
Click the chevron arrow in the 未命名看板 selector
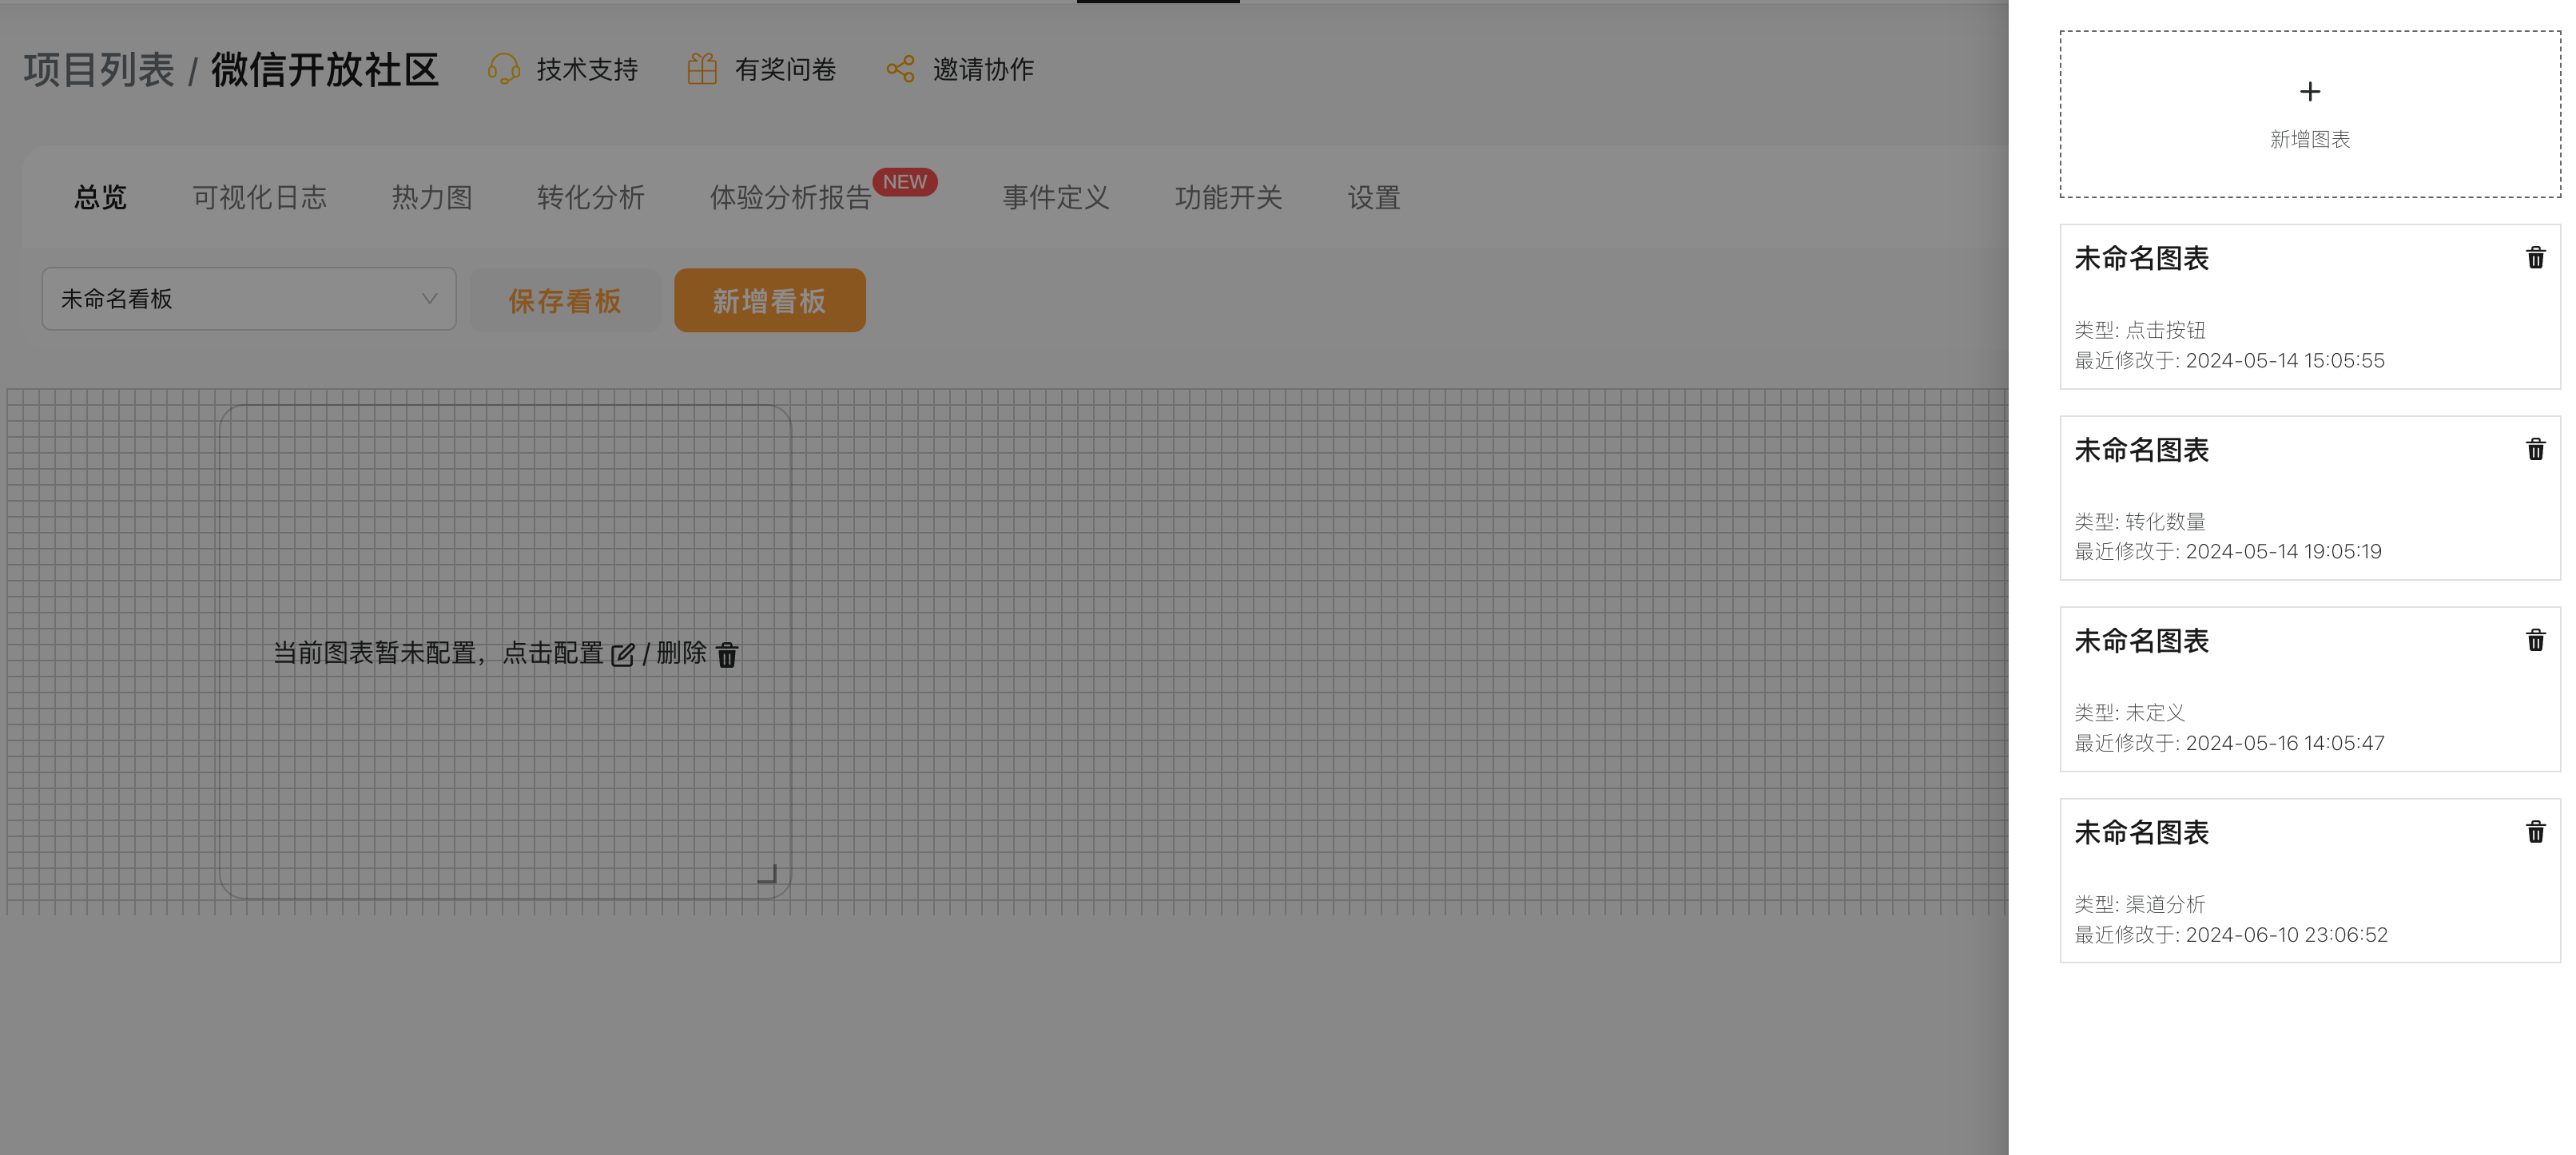pos(429,299)
